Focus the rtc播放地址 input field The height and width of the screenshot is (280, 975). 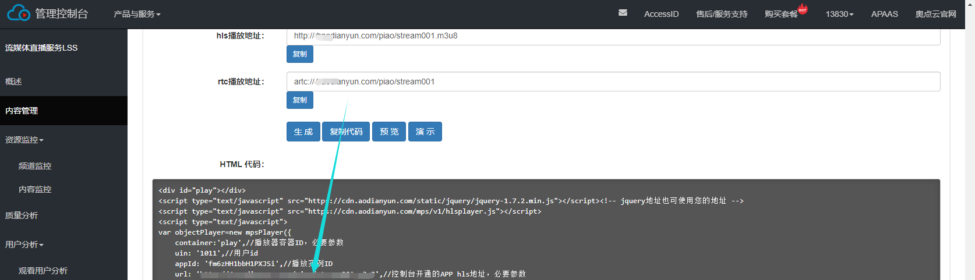point(613,81)
